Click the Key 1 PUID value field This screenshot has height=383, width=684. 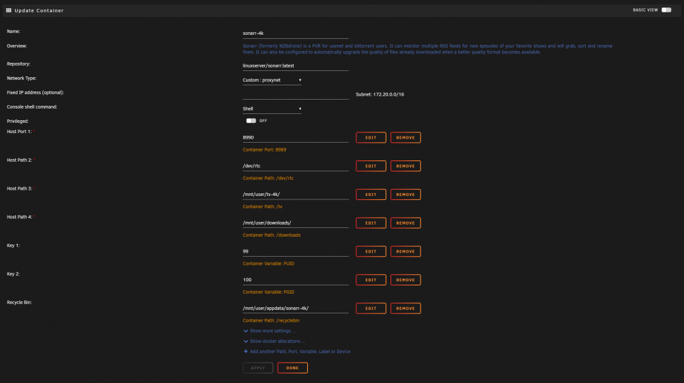[295, 251]
